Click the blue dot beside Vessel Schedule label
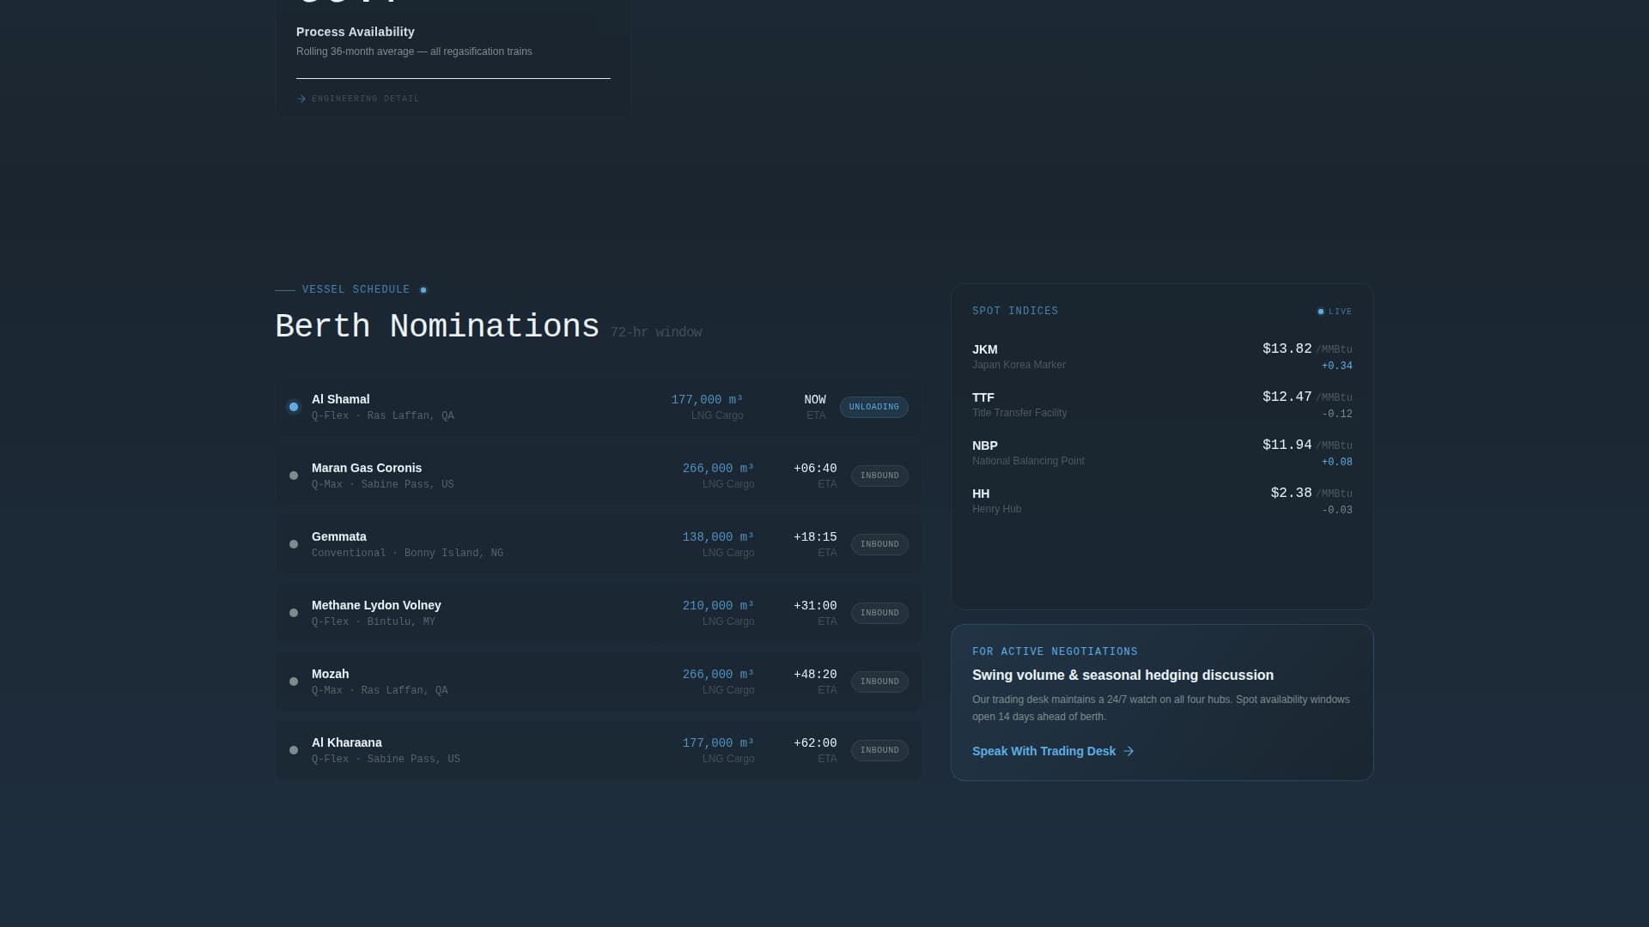 [423, 290]
